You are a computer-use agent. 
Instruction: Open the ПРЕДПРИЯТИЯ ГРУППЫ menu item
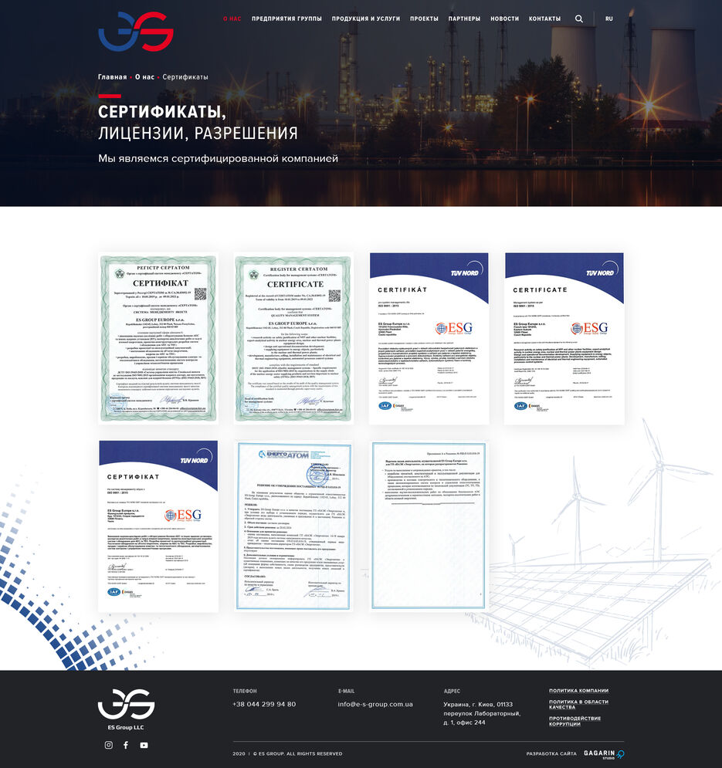(286, 19)
